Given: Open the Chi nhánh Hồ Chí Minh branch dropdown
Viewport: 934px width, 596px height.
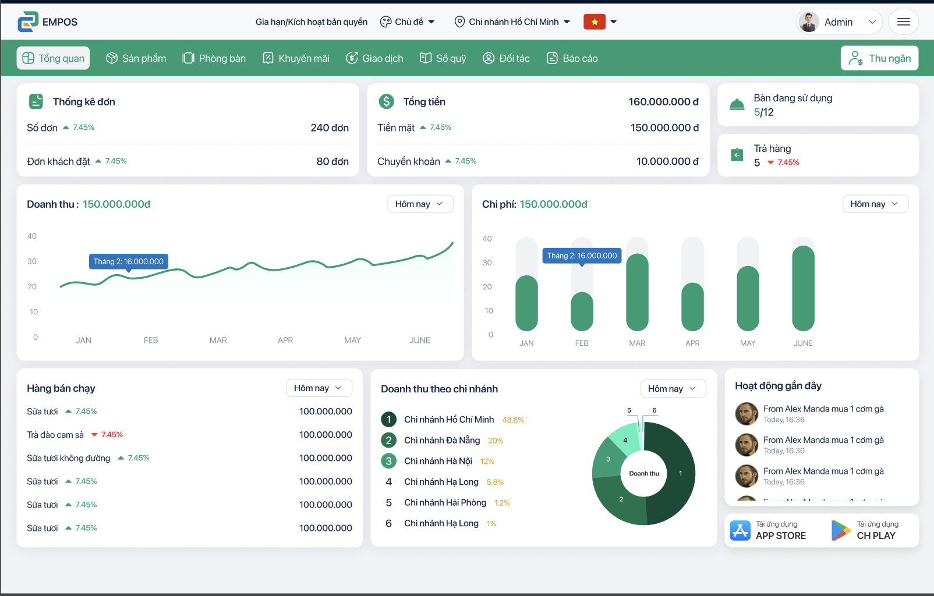Looking at the screenshot, I should (512, 22).
